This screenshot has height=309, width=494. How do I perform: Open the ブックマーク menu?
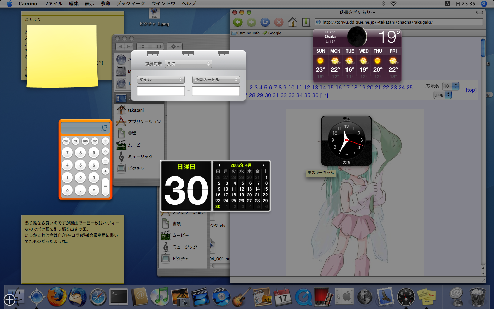tap(131, 4)
